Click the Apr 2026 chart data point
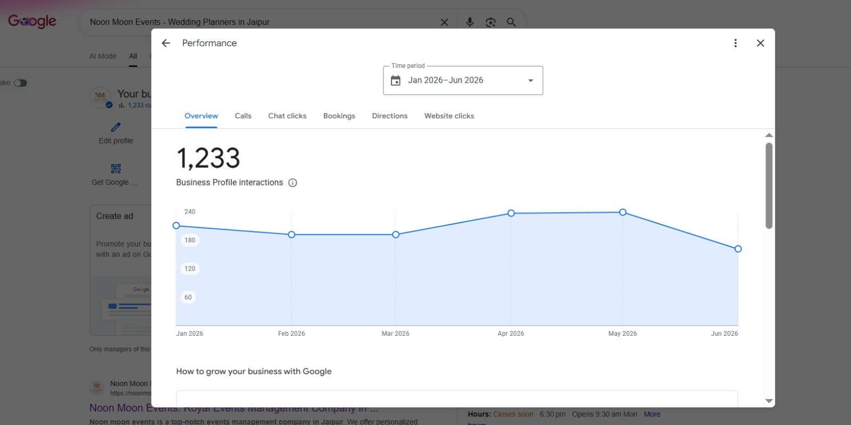 511,214
